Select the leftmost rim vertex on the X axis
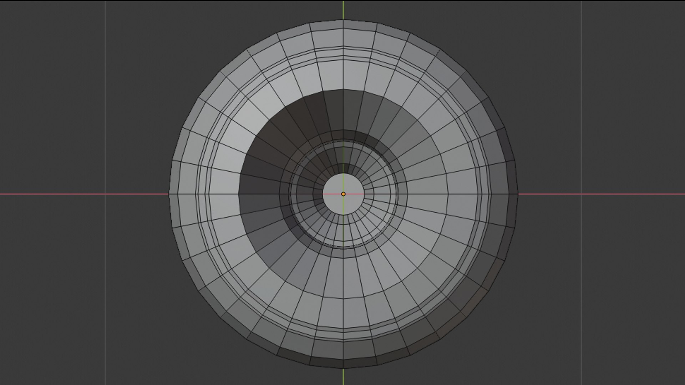Viewport: 685px width, 385px height. 169,194
